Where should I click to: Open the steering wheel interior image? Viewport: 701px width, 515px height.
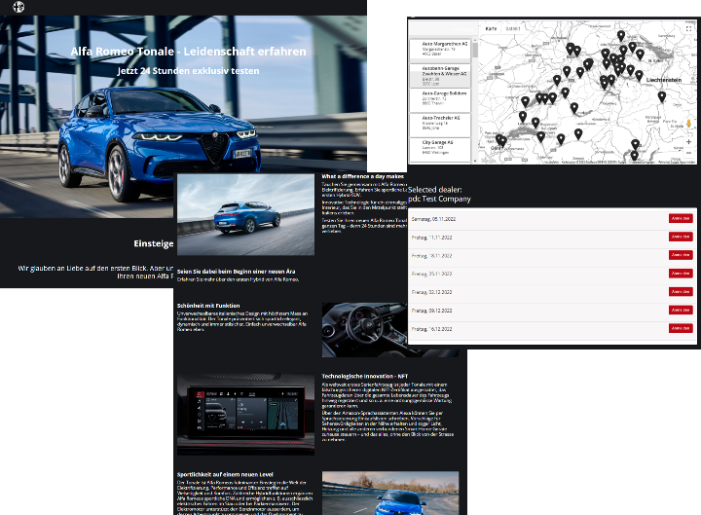click(x=364, y=330)
